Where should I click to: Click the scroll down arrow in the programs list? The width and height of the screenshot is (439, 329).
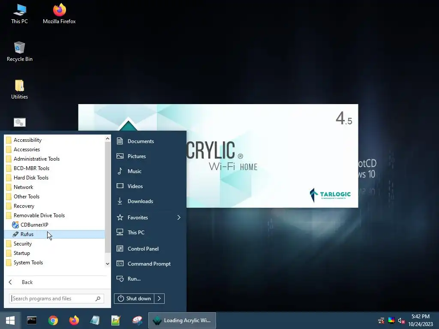[108, 264]
